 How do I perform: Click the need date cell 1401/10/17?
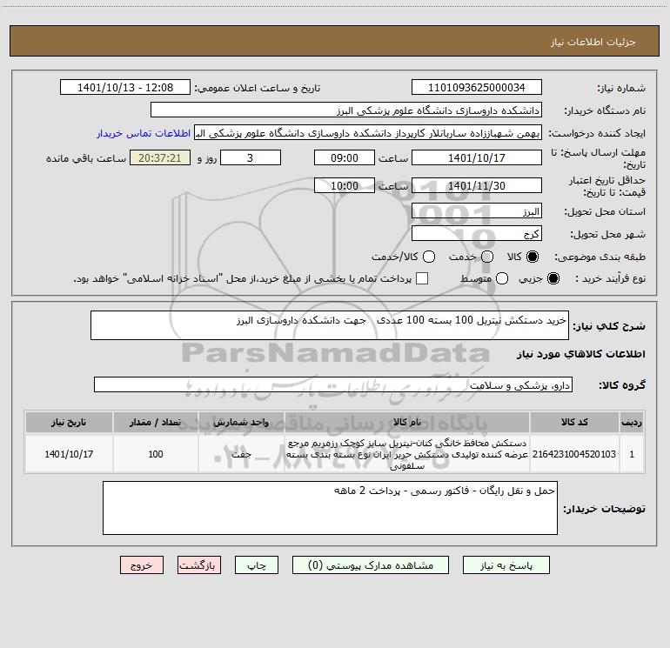tap(69, 454)
